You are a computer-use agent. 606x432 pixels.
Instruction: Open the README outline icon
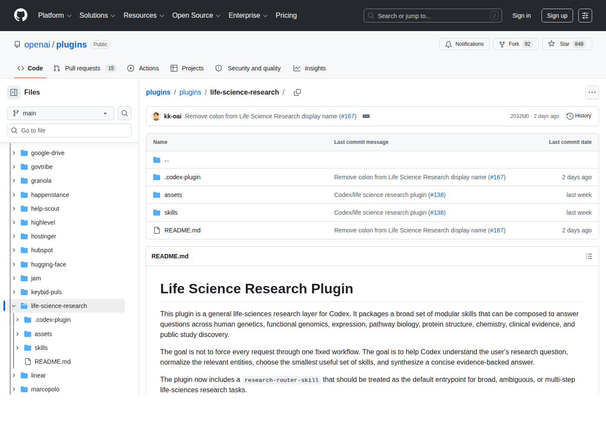point(589,256)
